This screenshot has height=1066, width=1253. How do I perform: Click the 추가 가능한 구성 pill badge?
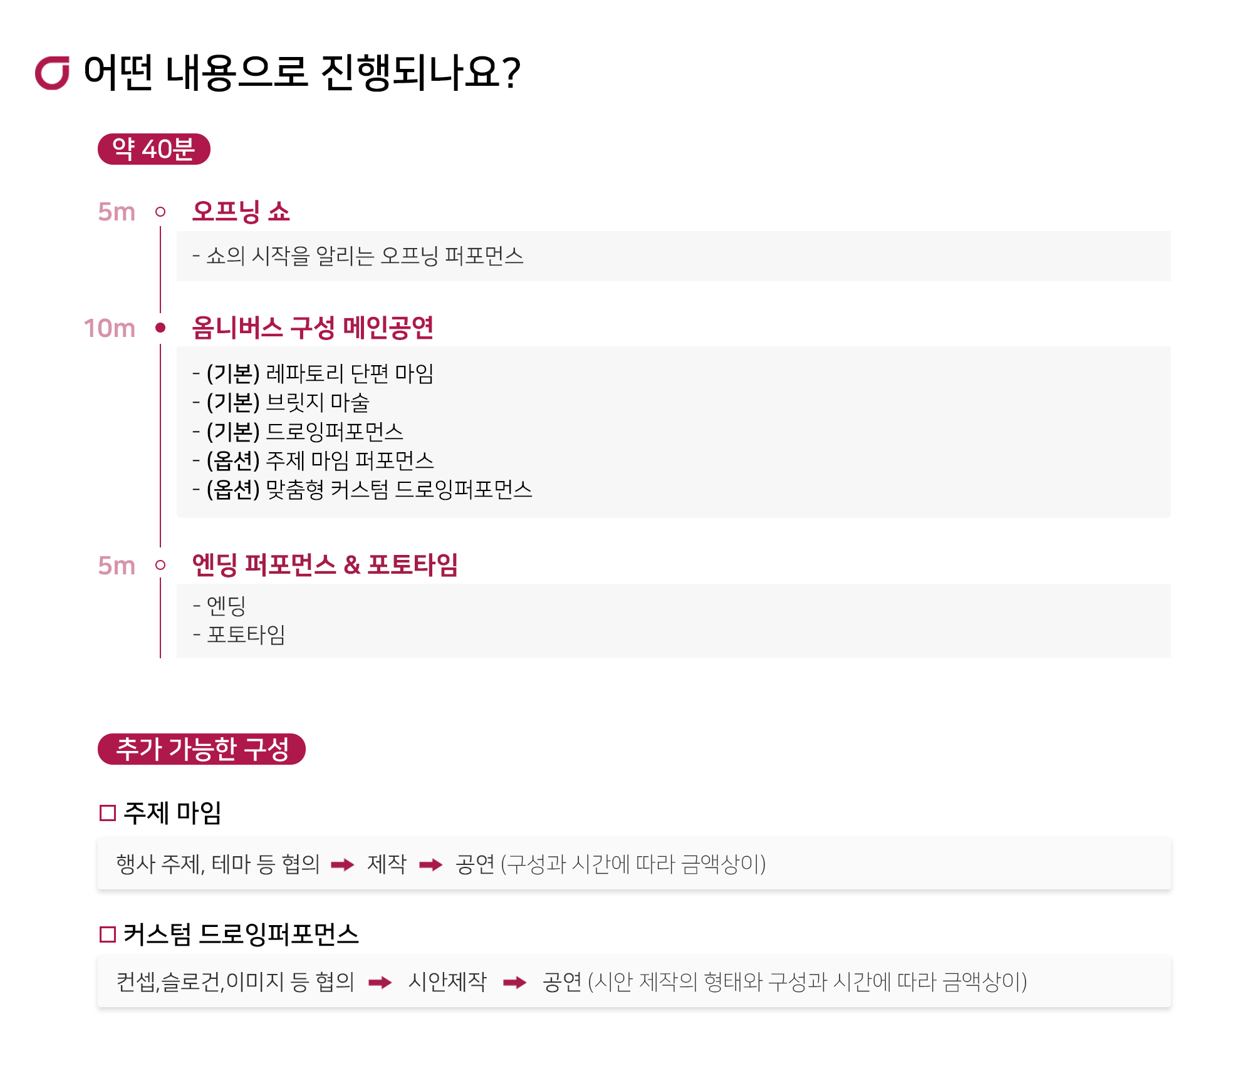(201, 749)
